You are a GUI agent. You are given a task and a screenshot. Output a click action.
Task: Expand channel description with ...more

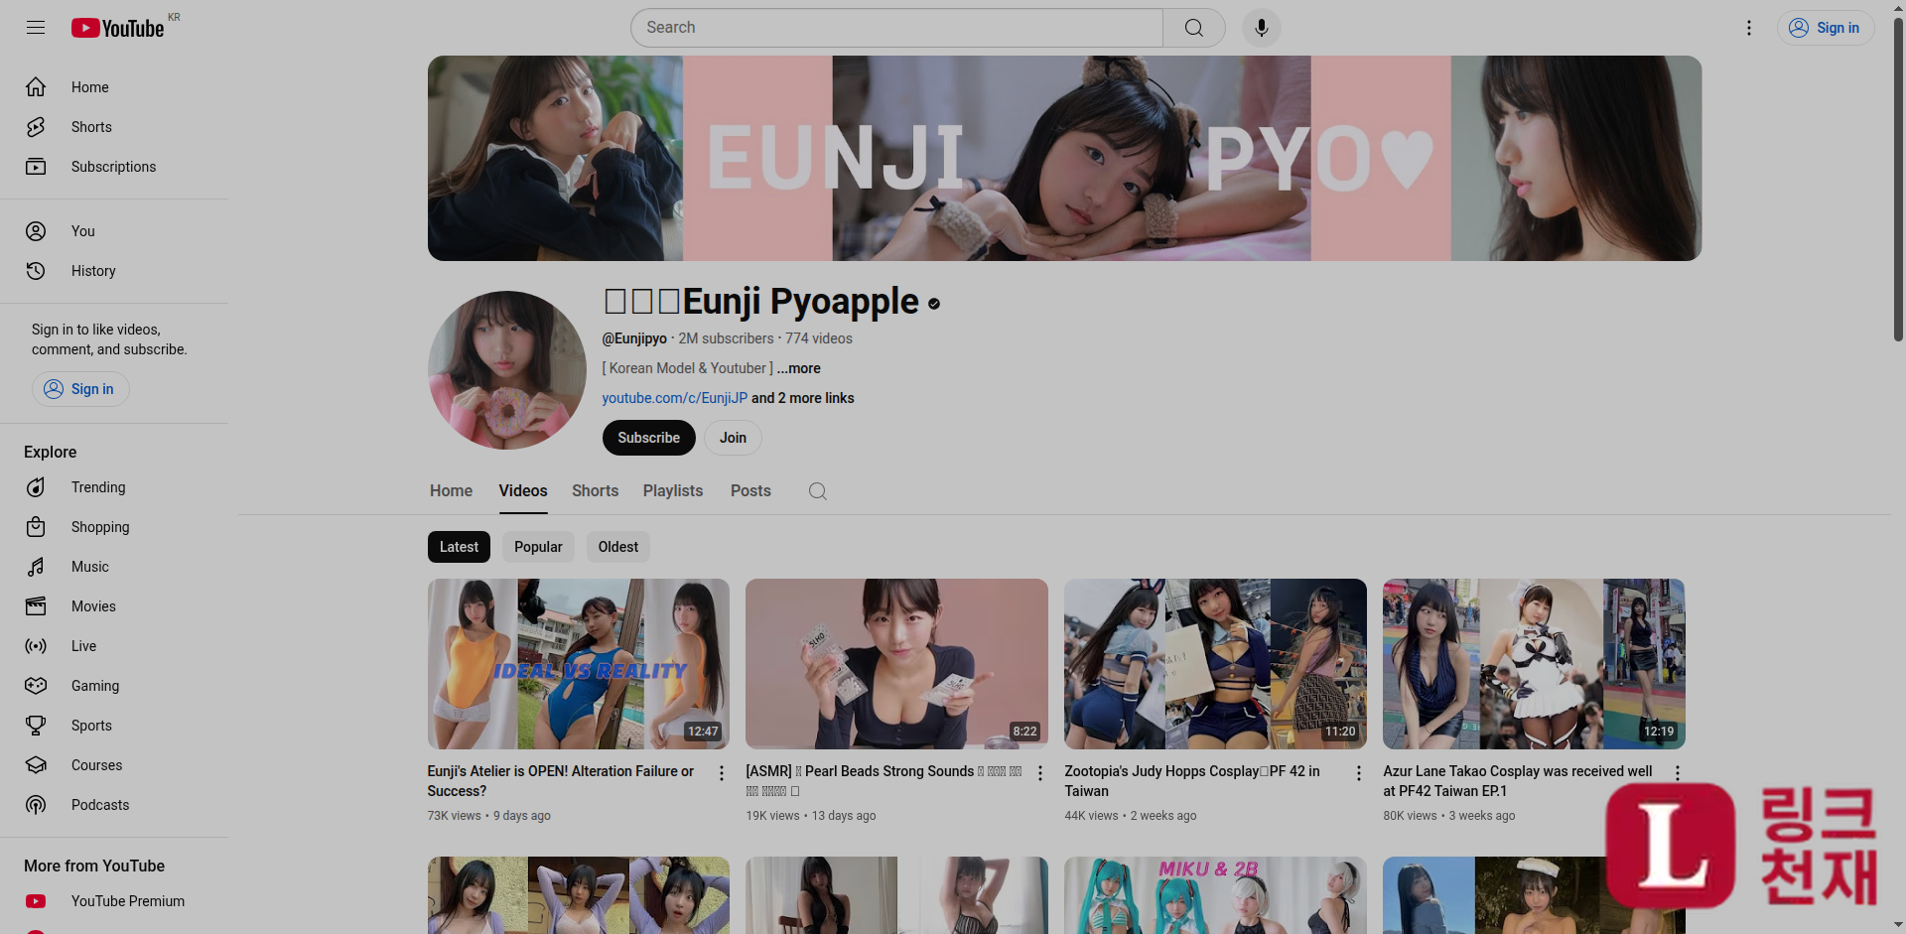(x=799, y=368)
